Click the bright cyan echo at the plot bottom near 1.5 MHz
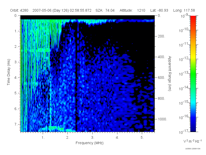Viewport: 206px width, 155px height. pos(56,128)
